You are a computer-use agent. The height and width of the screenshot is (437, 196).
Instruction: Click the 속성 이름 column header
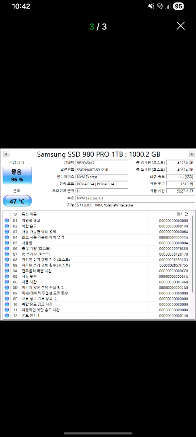click(x=84, y=214)
